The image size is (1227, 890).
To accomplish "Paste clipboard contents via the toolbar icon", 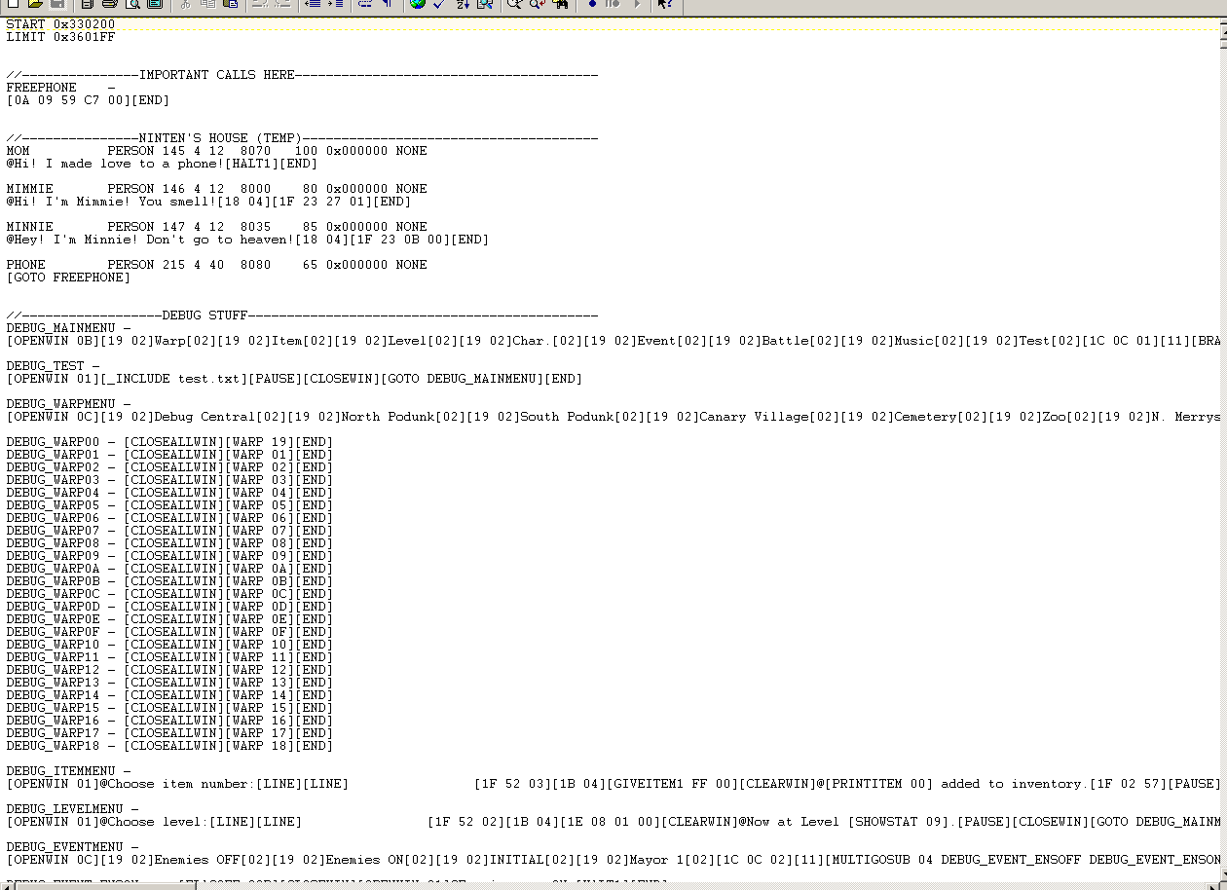I will pos(231,4).
